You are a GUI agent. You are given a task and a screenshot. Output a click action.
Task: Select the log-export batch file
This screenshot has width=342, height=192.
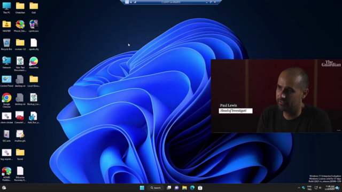pyautogui.click(x=6, y=154)
